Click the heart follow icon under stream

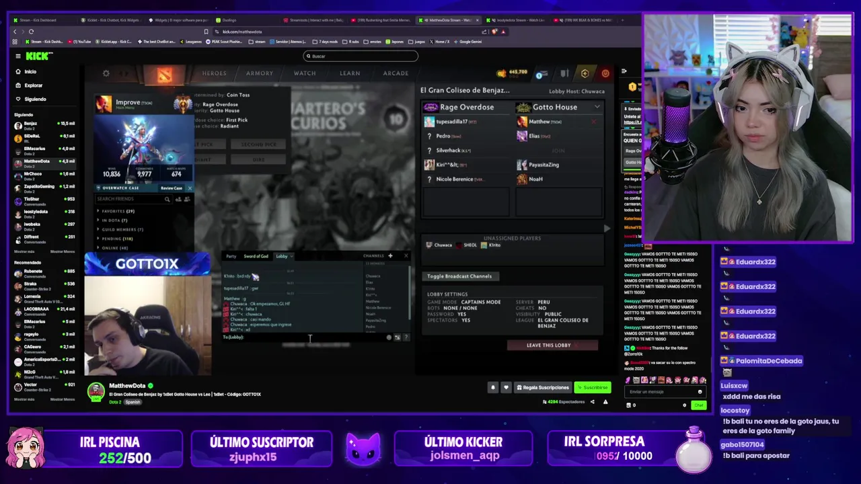pos(506,387)
